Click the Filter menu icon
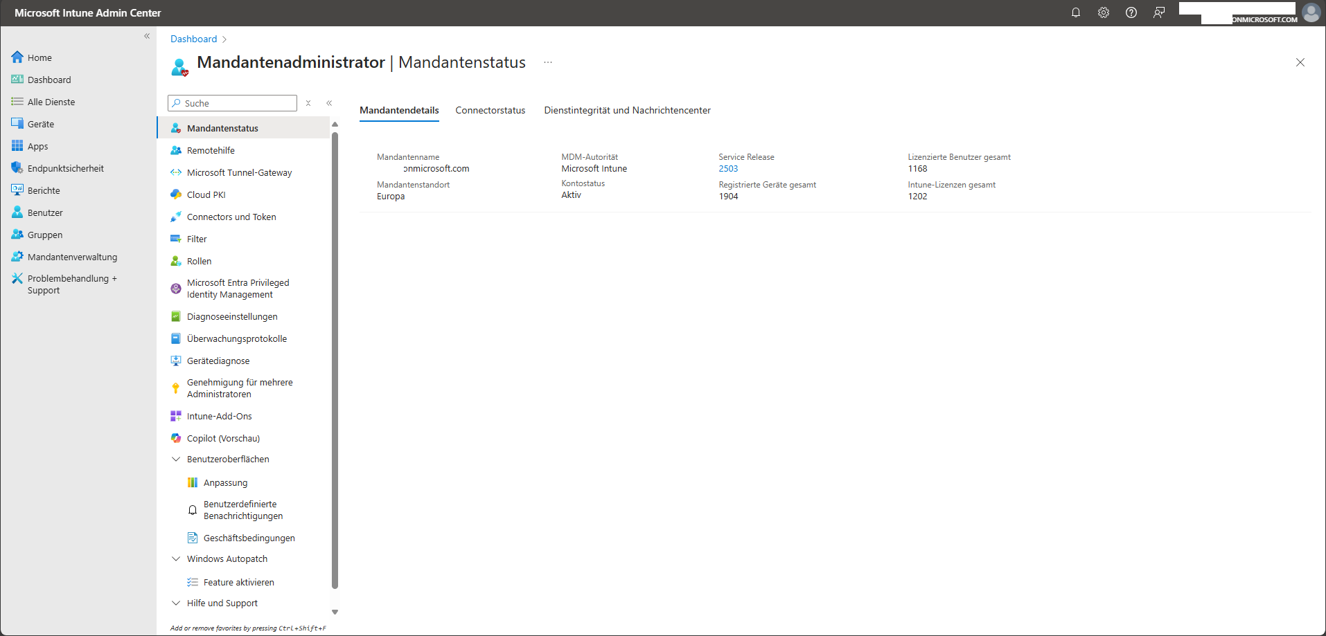Screen dimensions: 1326x636 176,239
